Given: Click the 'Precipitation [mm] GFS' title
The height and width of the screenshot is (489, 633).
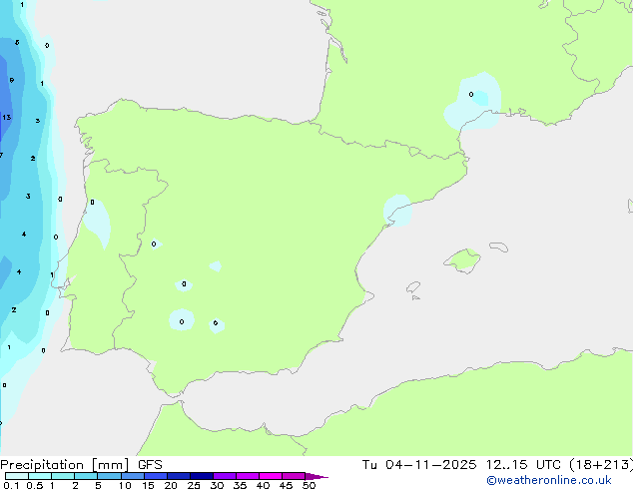Looking at the screenshot, I should (x=81, y=465).
